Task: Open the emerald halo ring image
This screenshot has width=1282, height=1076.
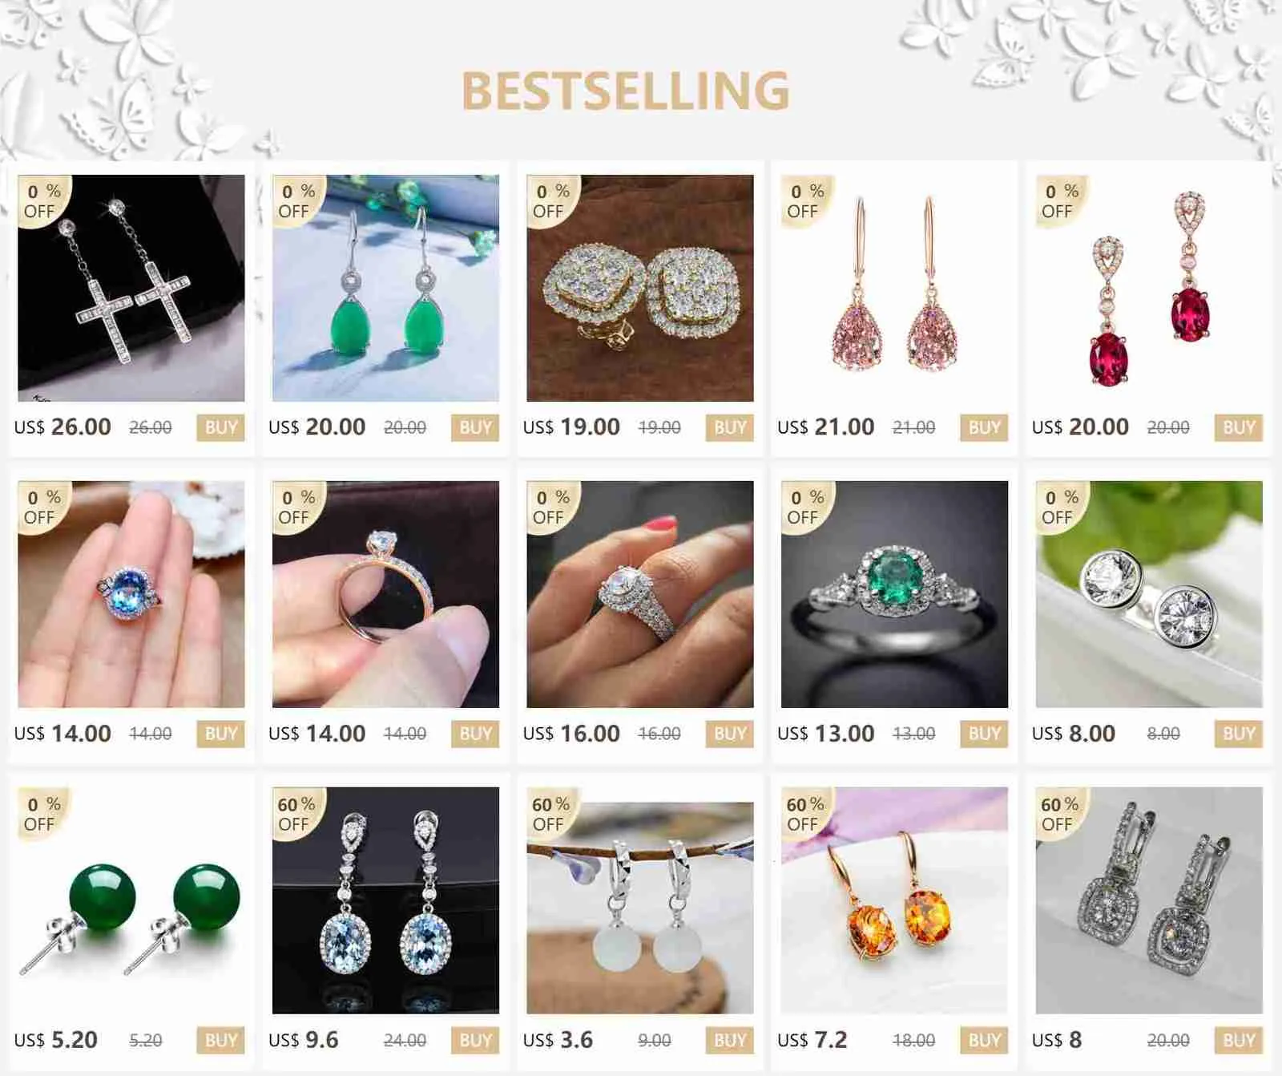Action: coord(894,594)
